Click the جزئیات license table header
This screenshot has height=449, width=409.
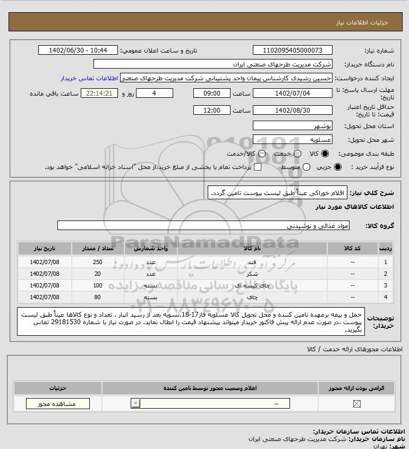tap(58, 388)
